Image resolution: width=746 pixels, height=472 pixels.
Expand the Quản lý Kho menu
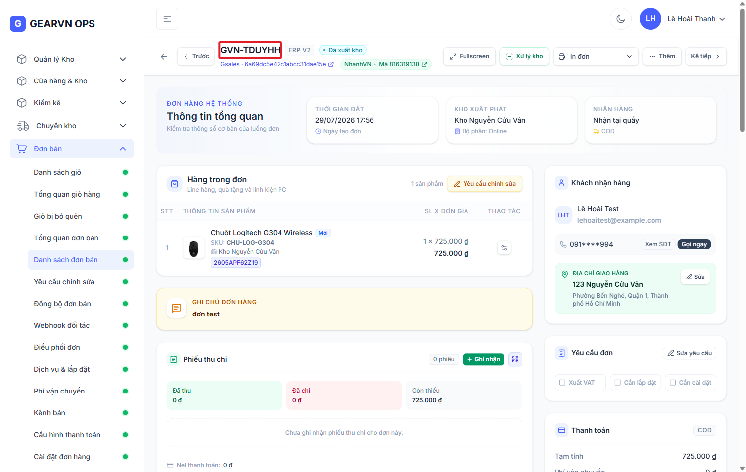coord(72,59)
